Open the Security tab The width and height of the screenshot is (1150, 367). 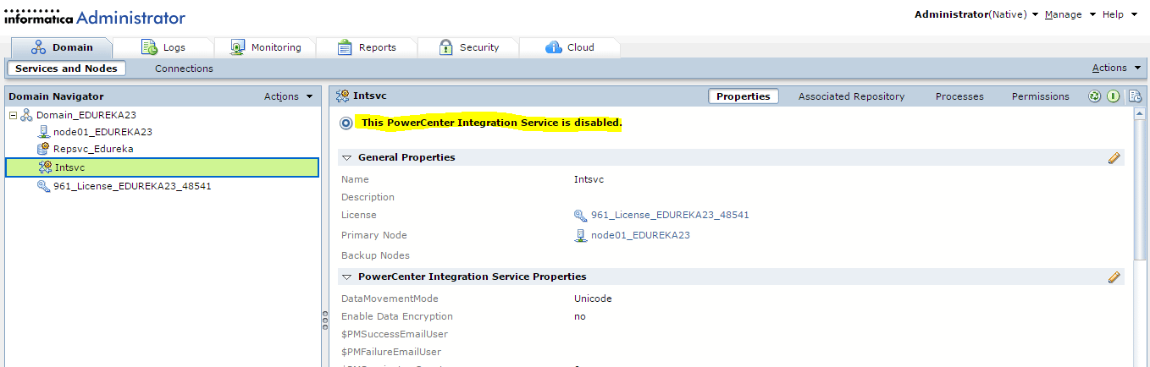[467, 47]
